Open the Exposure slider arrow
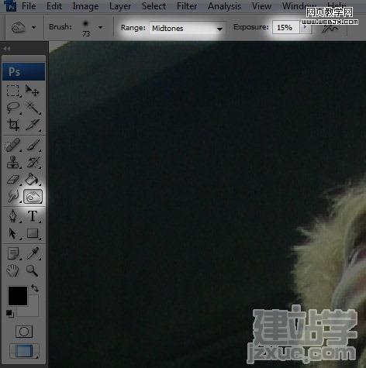The width and height of the screenshot is (366, 368). pyautogui.click(x=306, y=27)
